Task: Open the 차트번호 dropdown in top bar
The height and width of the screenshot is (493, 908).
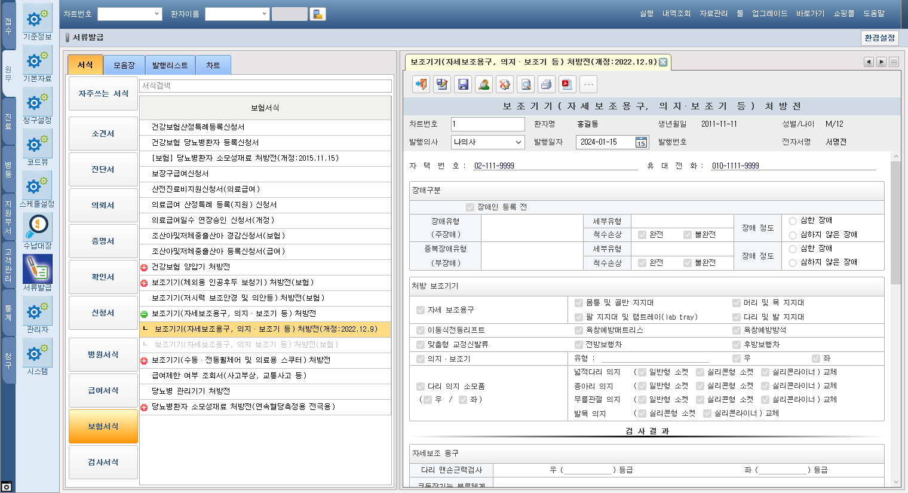Action: click(x=157, y=14)
